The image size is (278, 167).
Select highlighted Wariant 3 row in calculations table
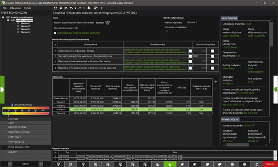pos(132,109)
